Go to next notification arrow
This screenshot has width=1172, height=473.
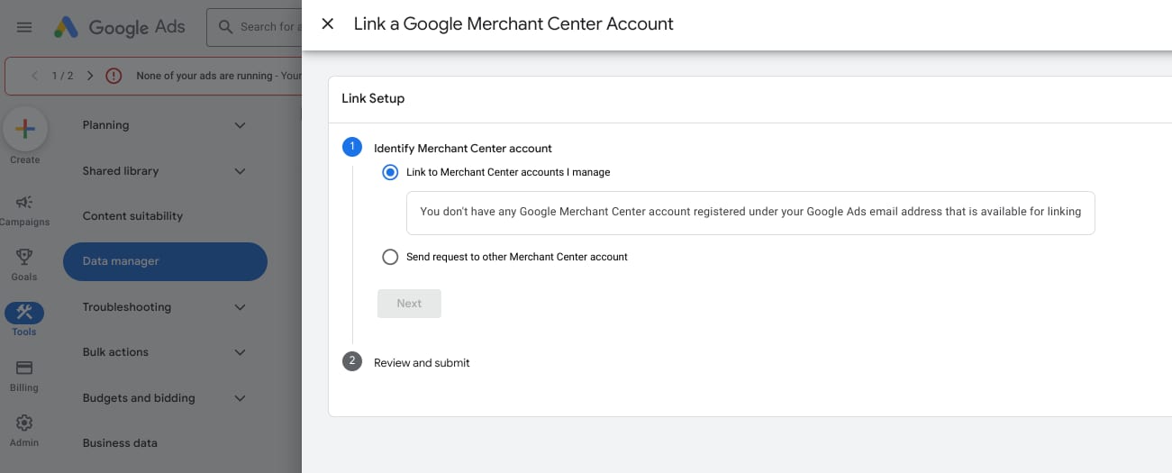point(90,76)
